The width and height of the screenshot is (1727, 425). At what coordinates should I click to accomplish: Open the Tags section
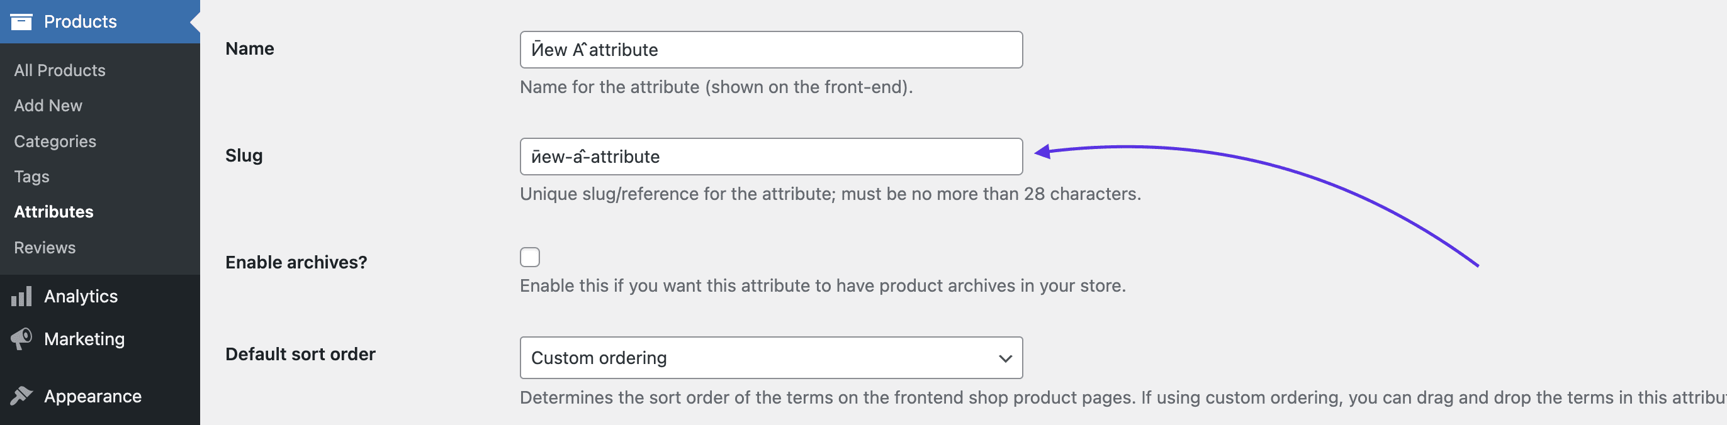[31, 176]
